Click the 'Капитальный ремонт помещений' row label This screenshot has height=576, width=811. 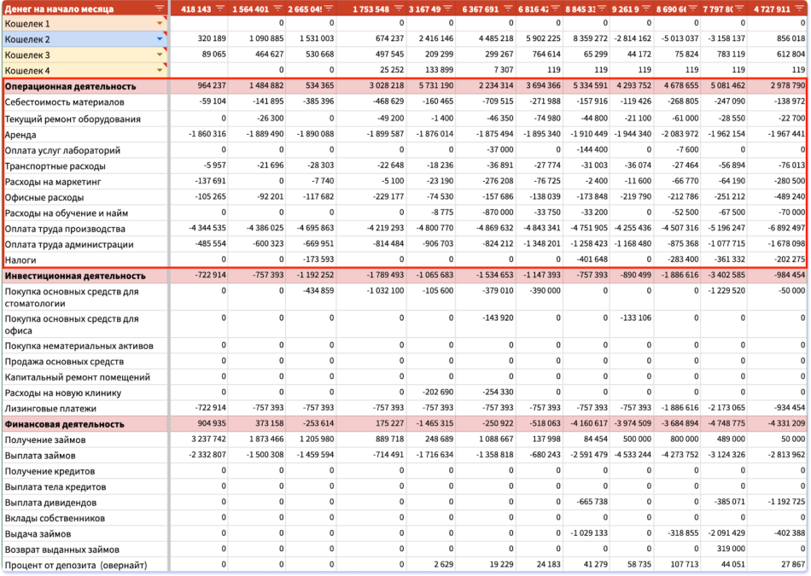click(78, 377)
